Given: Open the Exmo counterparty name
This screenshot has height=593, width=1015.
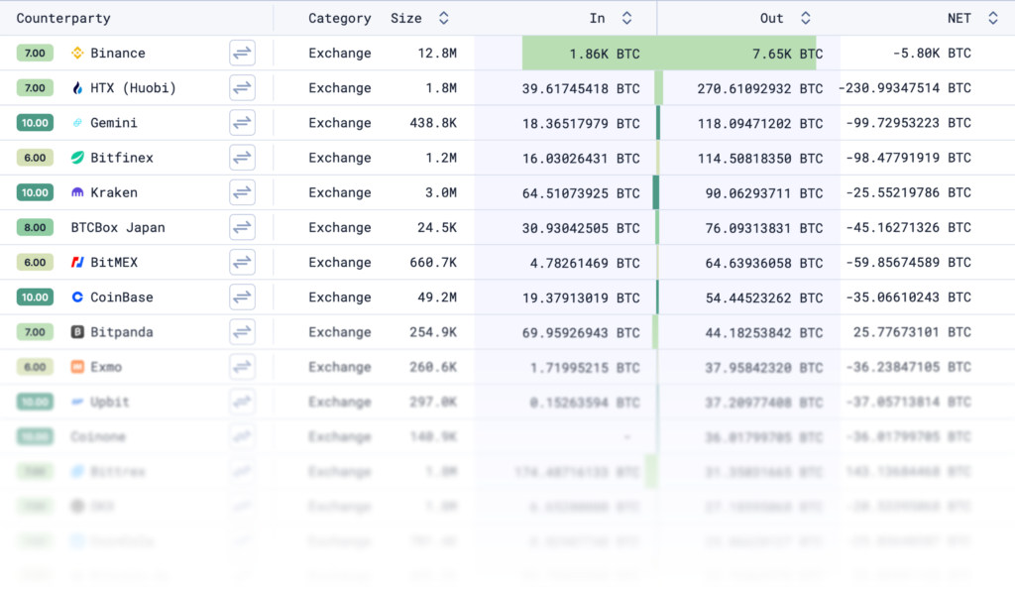Looking at the screenshot, I should [x=106, y=367].
